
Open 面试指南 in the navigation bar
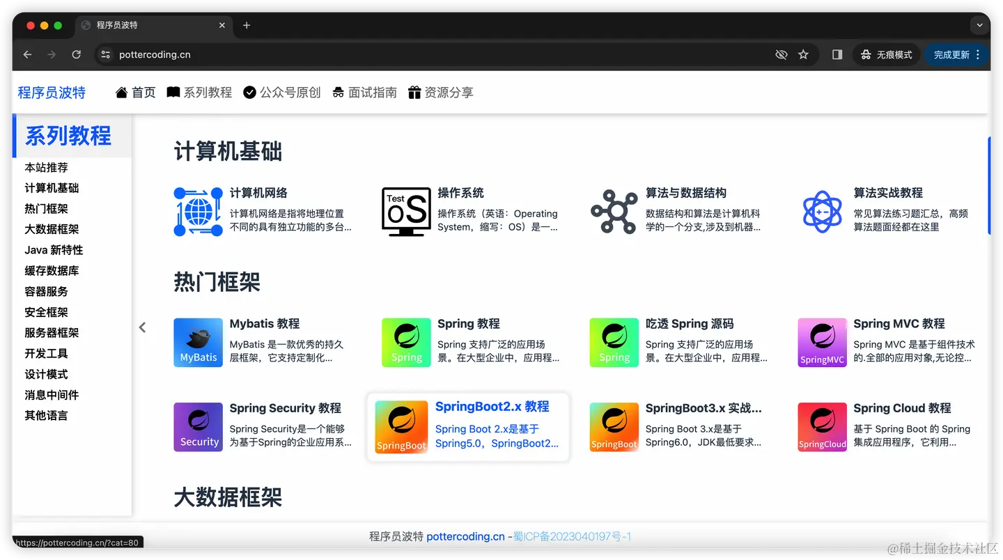pos(364,92)
